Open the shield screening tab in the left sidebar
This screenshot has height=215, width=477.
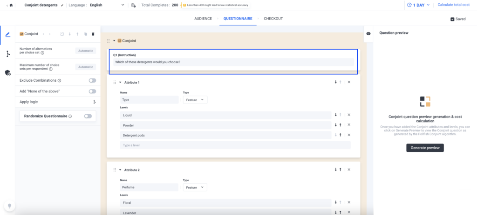(7, 73)
